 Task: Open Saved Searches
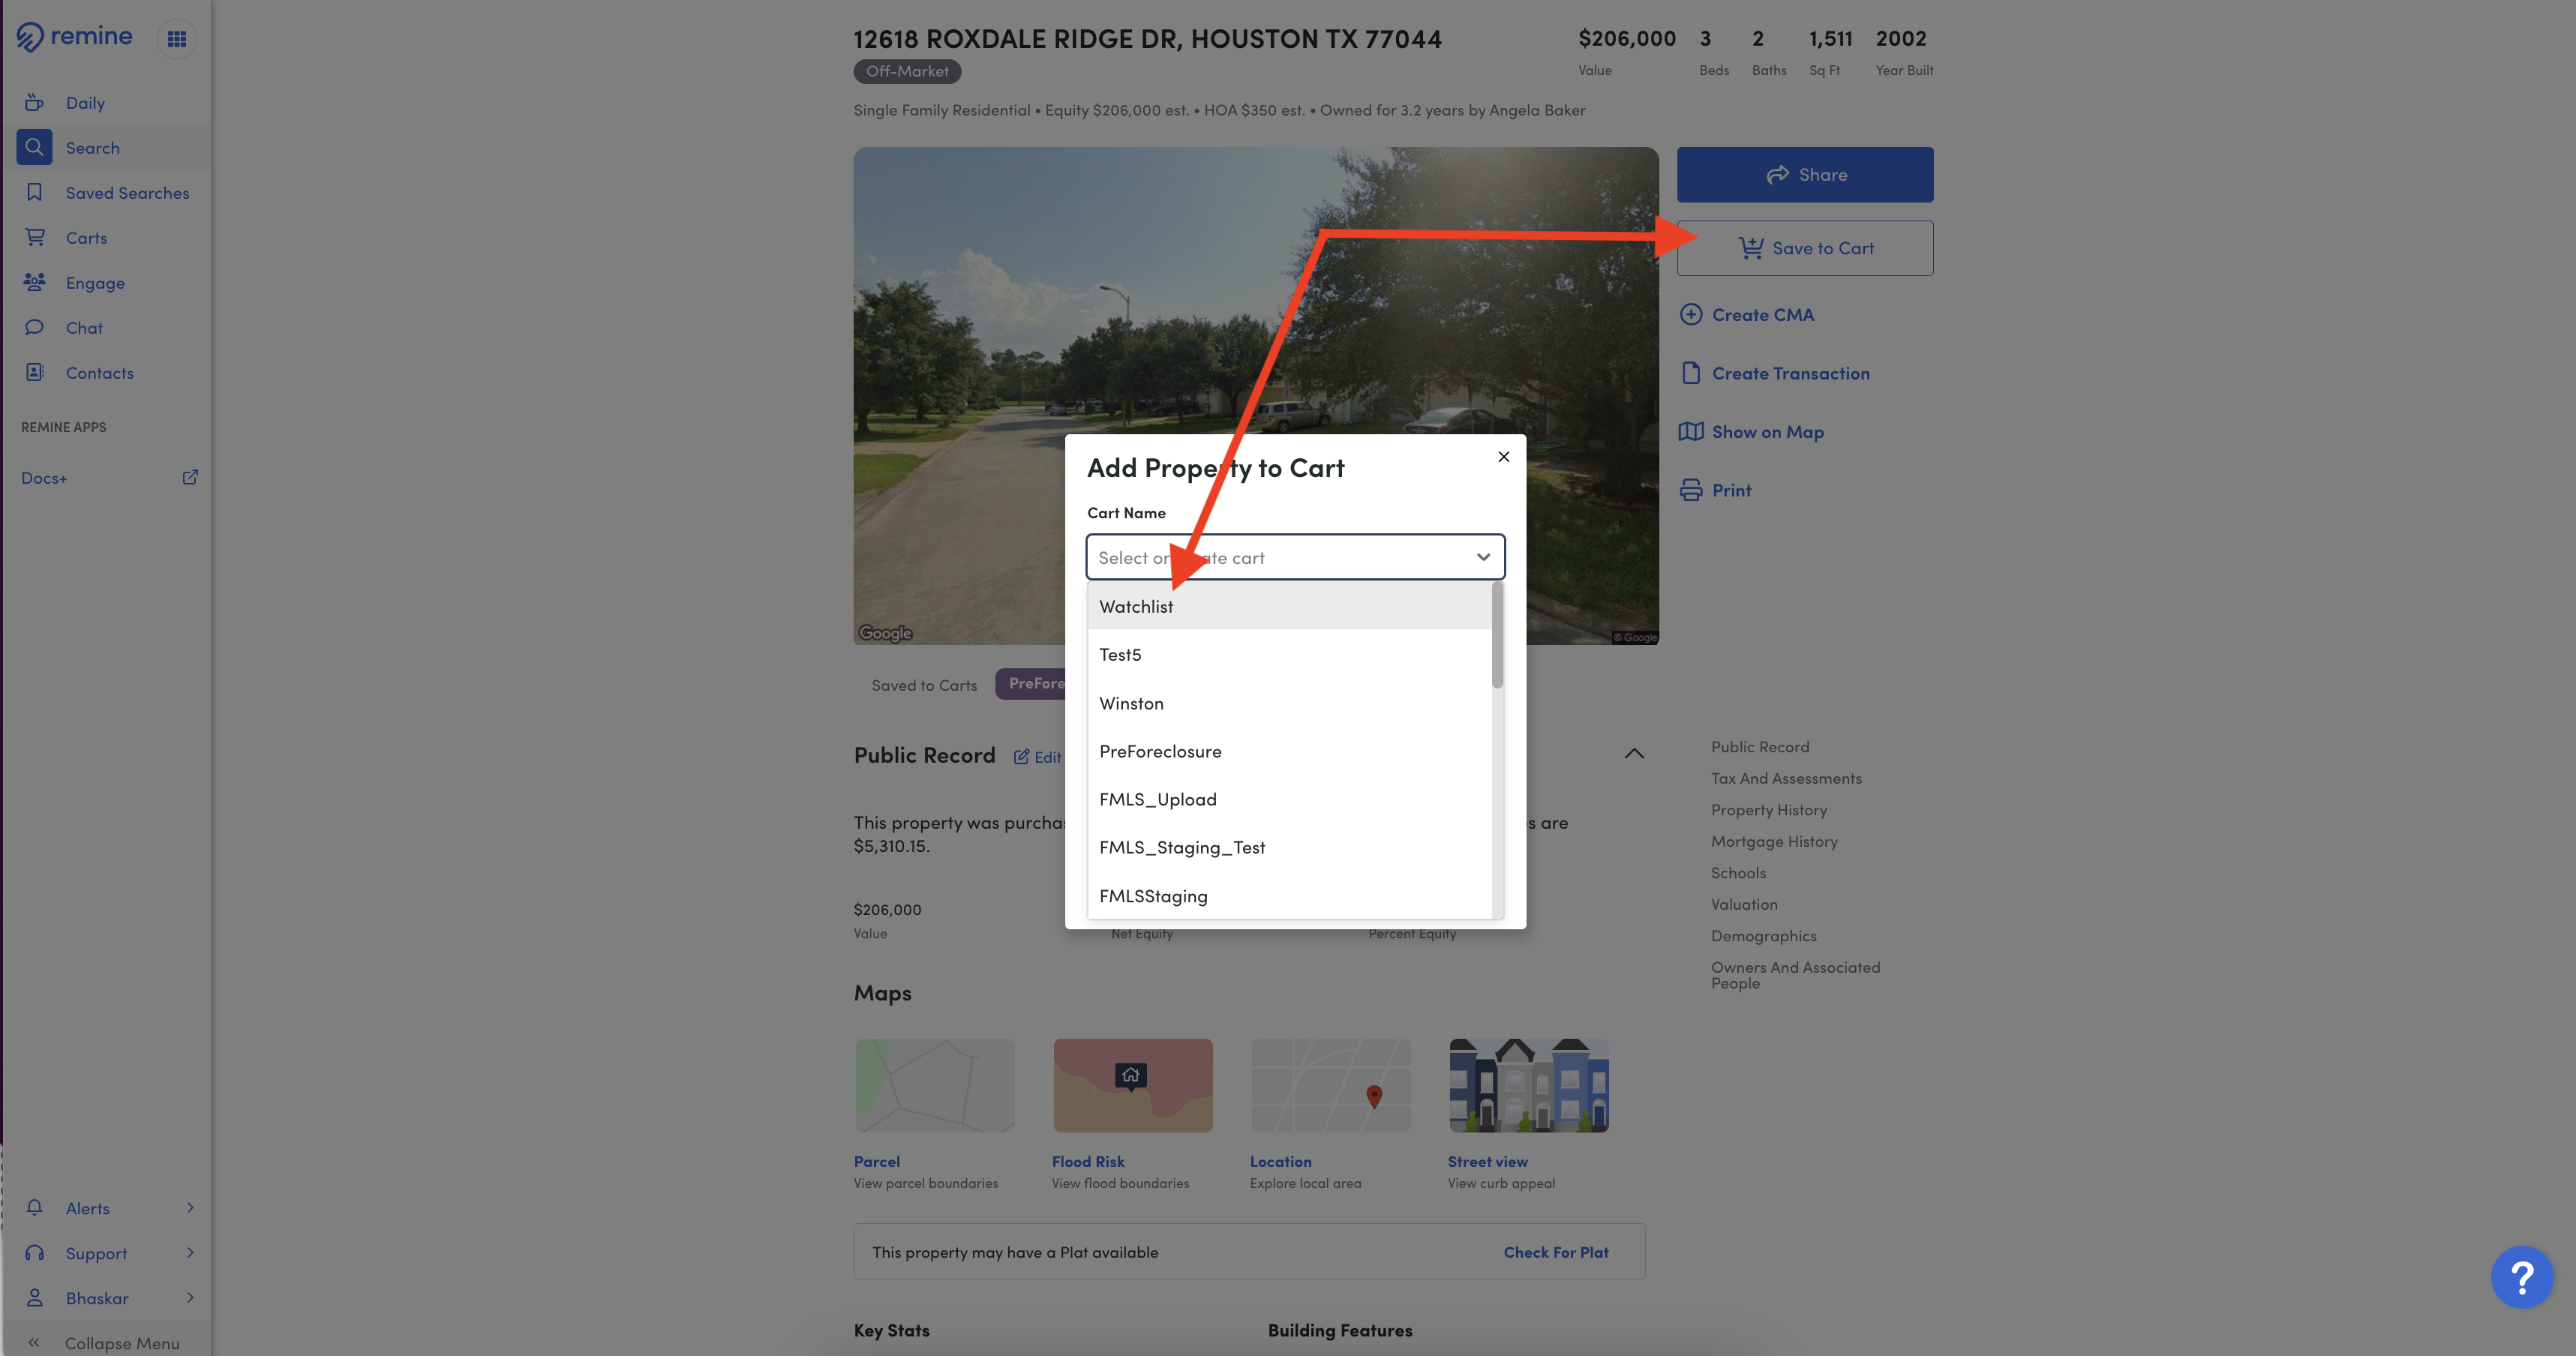pos(127,193)
